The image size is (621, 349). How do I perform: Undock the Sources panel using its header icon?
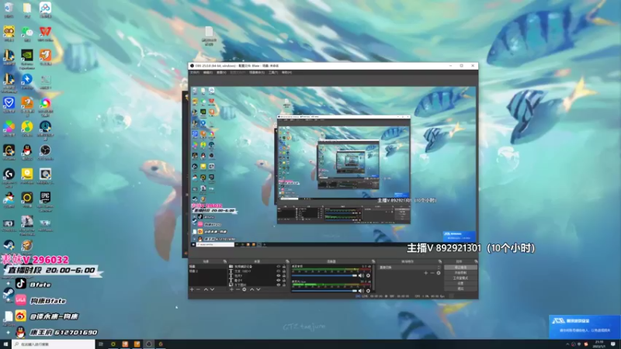point(288,261)
